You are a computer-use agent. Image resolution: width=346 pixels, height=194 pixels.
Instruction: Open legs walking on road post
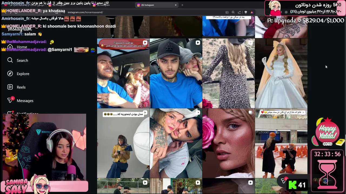(123, 27)
